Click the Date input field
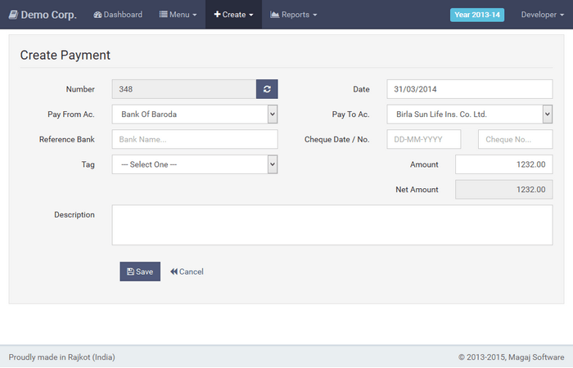The width and height of the screenshot is (573, 368). point(470,89)
